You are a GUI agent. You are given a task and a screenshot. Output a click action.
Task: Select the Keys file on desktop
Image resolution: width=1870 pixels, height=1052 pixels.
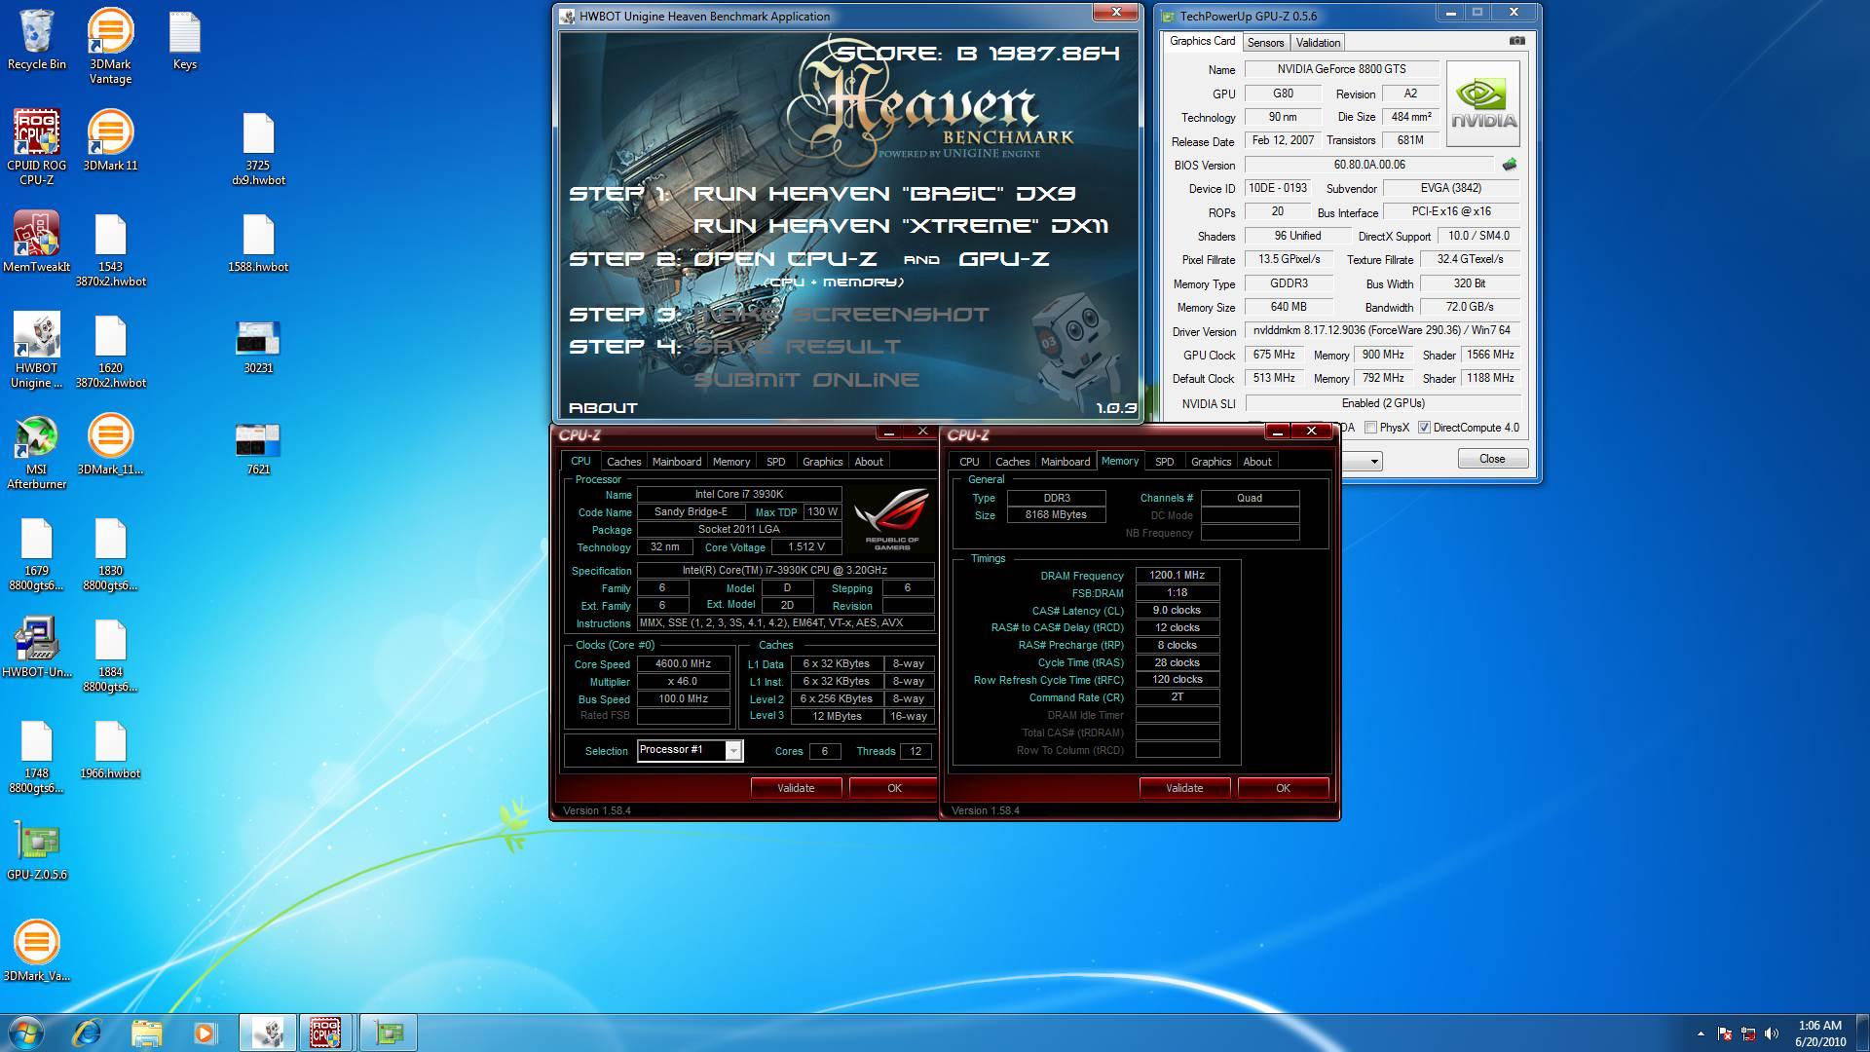pos(184,40)
